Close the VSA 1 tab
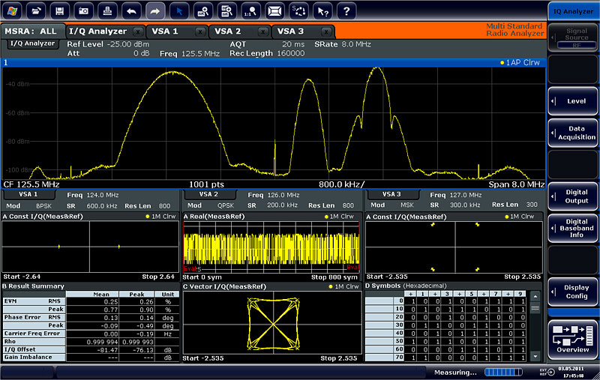 click(x=199, y=32)
